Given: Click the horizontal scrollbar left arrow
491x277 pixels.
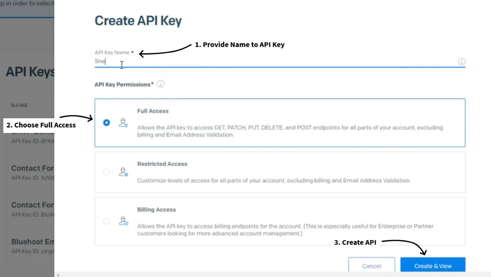Looking at the screenshot, I should pos(58,275).
